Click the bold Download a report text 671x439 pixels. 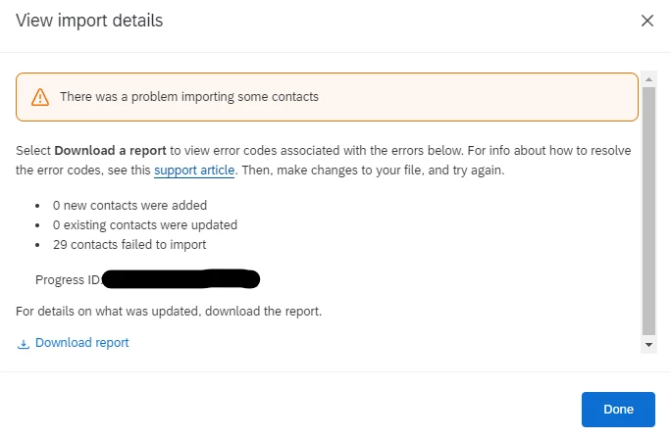coord(111,151)
